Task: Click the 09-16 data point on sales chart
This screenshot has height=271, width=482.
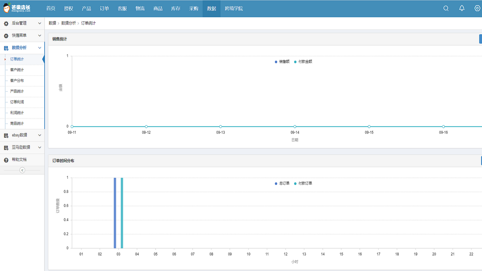Action: pyautogui.click(x=443, y=126)
